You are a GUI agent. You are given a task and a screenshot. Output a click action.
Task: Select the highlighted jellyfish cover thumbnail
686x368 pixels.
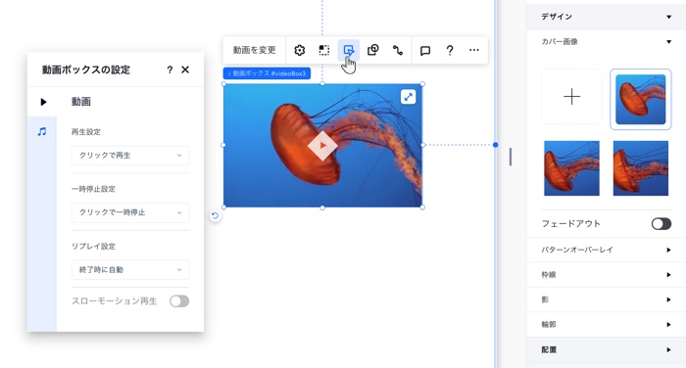click(641, 99)
